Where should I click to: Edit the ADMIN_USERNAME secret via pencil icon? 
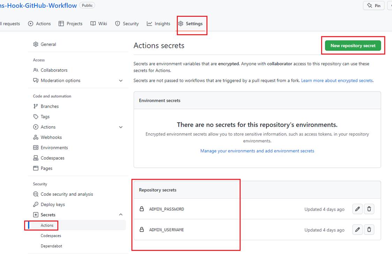tap(357, 230)
